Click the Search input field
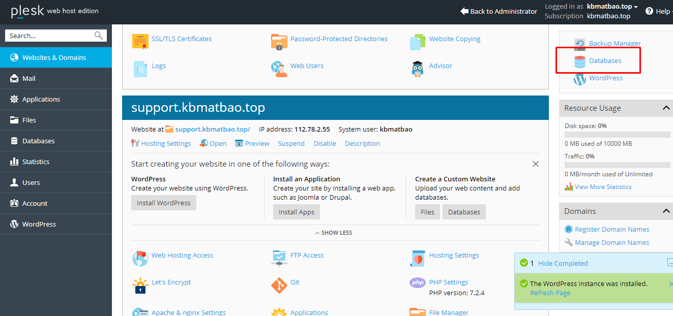The image size is (673, 316). [x=50, y=36]
